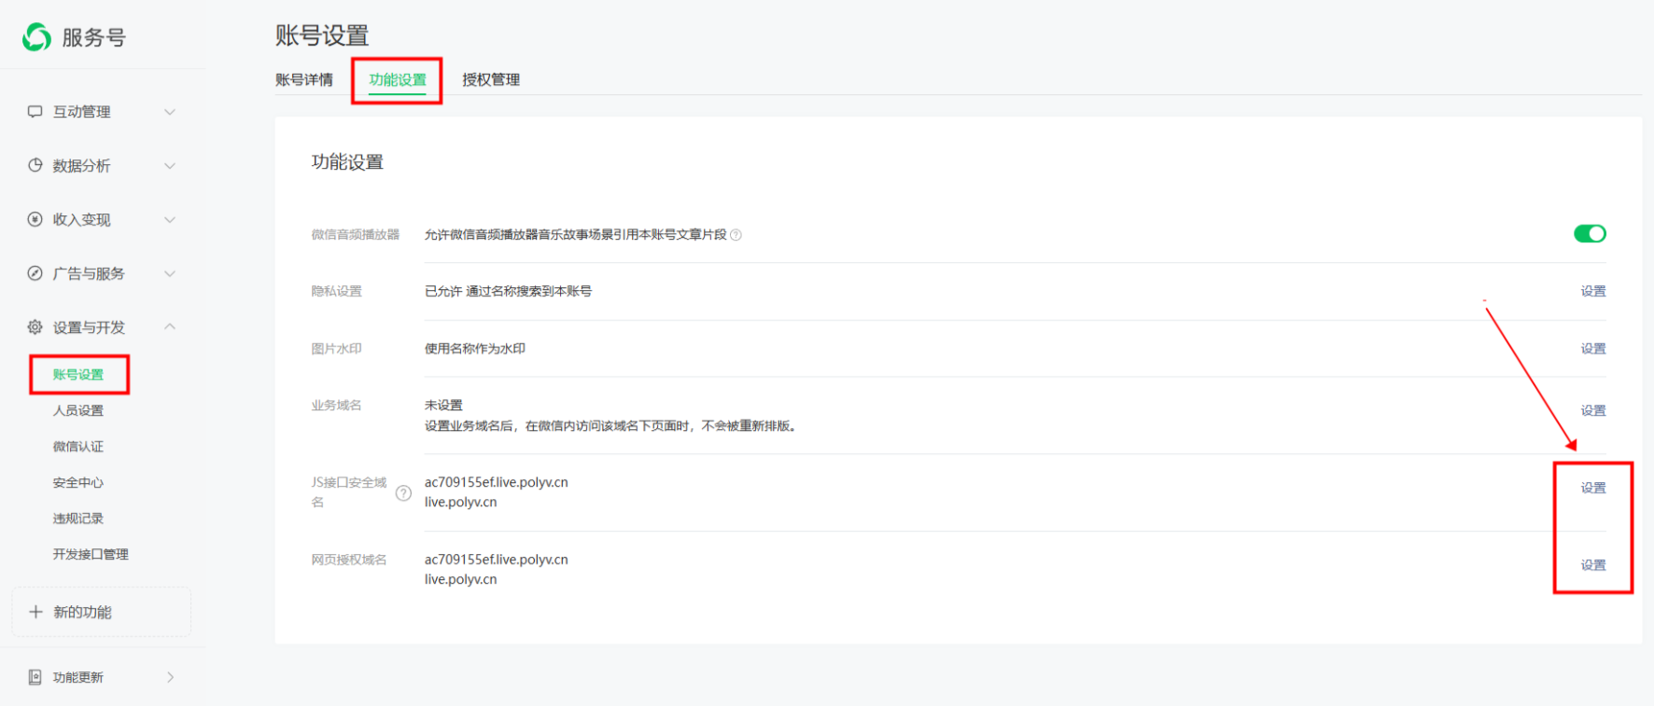Click ac709155ef.live.polyv.cn in JS接口安全域名 row
Image resolution: width=1654 pixels, height=706 pixels.
pyautogui.click(x=497, y=482)
